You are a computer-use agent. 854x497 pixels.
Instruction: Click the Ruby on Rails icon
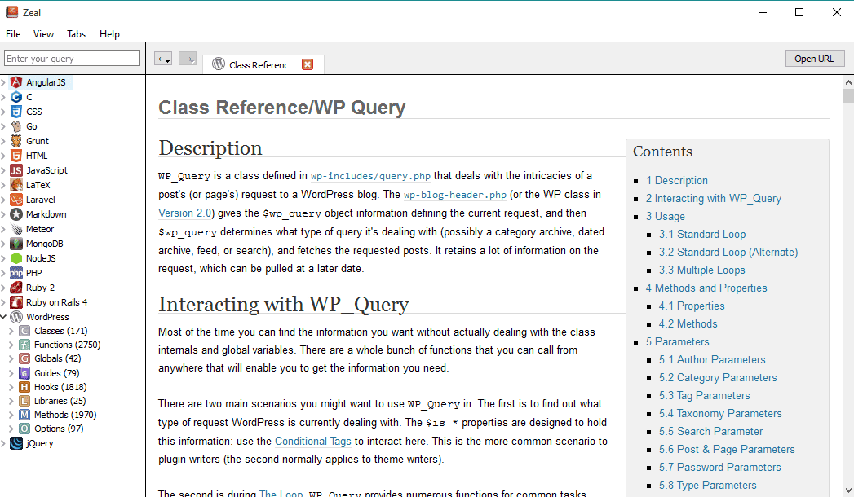(x=16, y=302)
